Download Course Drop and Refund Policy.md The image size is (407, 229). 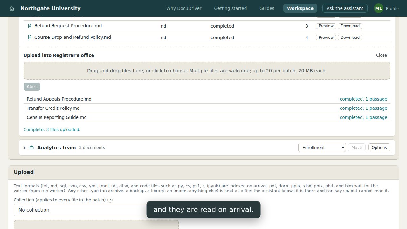[x=350, y=38]
